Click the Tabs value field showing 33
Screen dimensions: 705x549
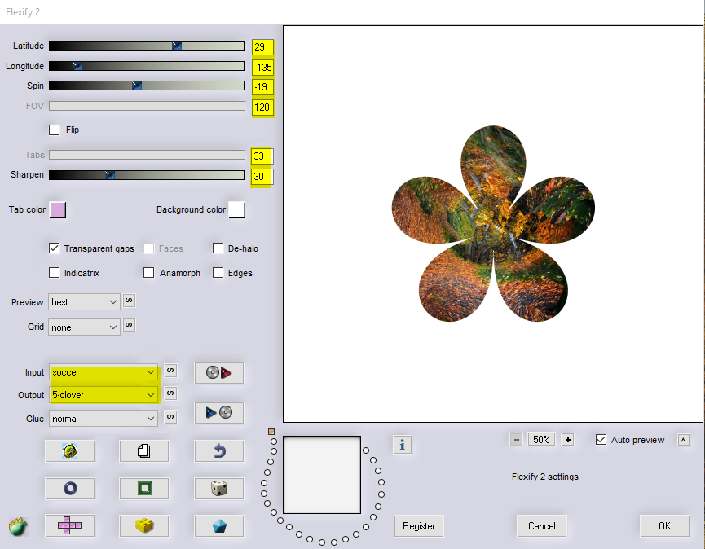coord(262,156)
